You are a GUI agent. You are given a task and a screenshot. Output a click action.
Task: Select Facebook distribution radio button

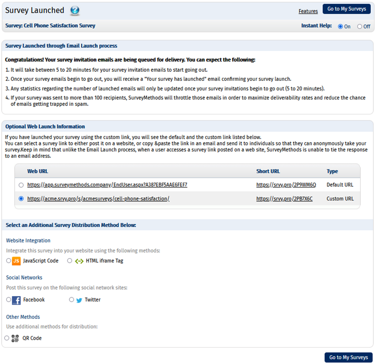9,299
